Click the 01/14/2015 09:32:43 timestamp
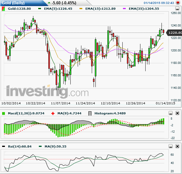The width and height of the screenshot is (182, 174). tap(159, 3)
